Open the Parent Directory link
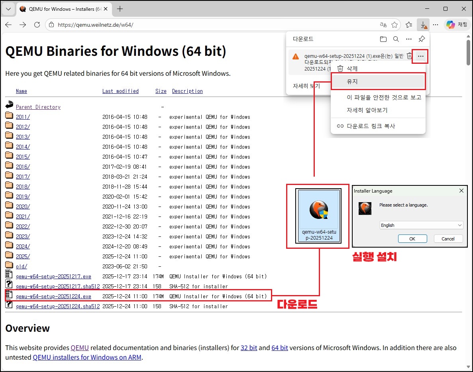This screenshot has width=473, height=372. [38, 107]
